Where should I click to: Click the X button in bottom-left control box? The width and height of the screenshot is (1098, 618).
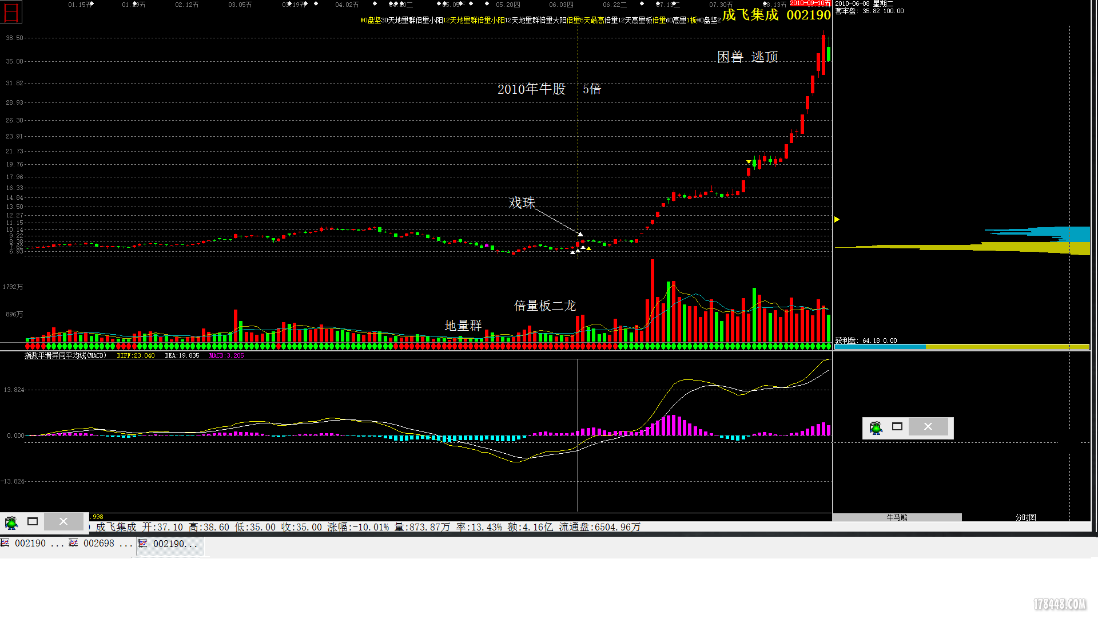(63, 521)
